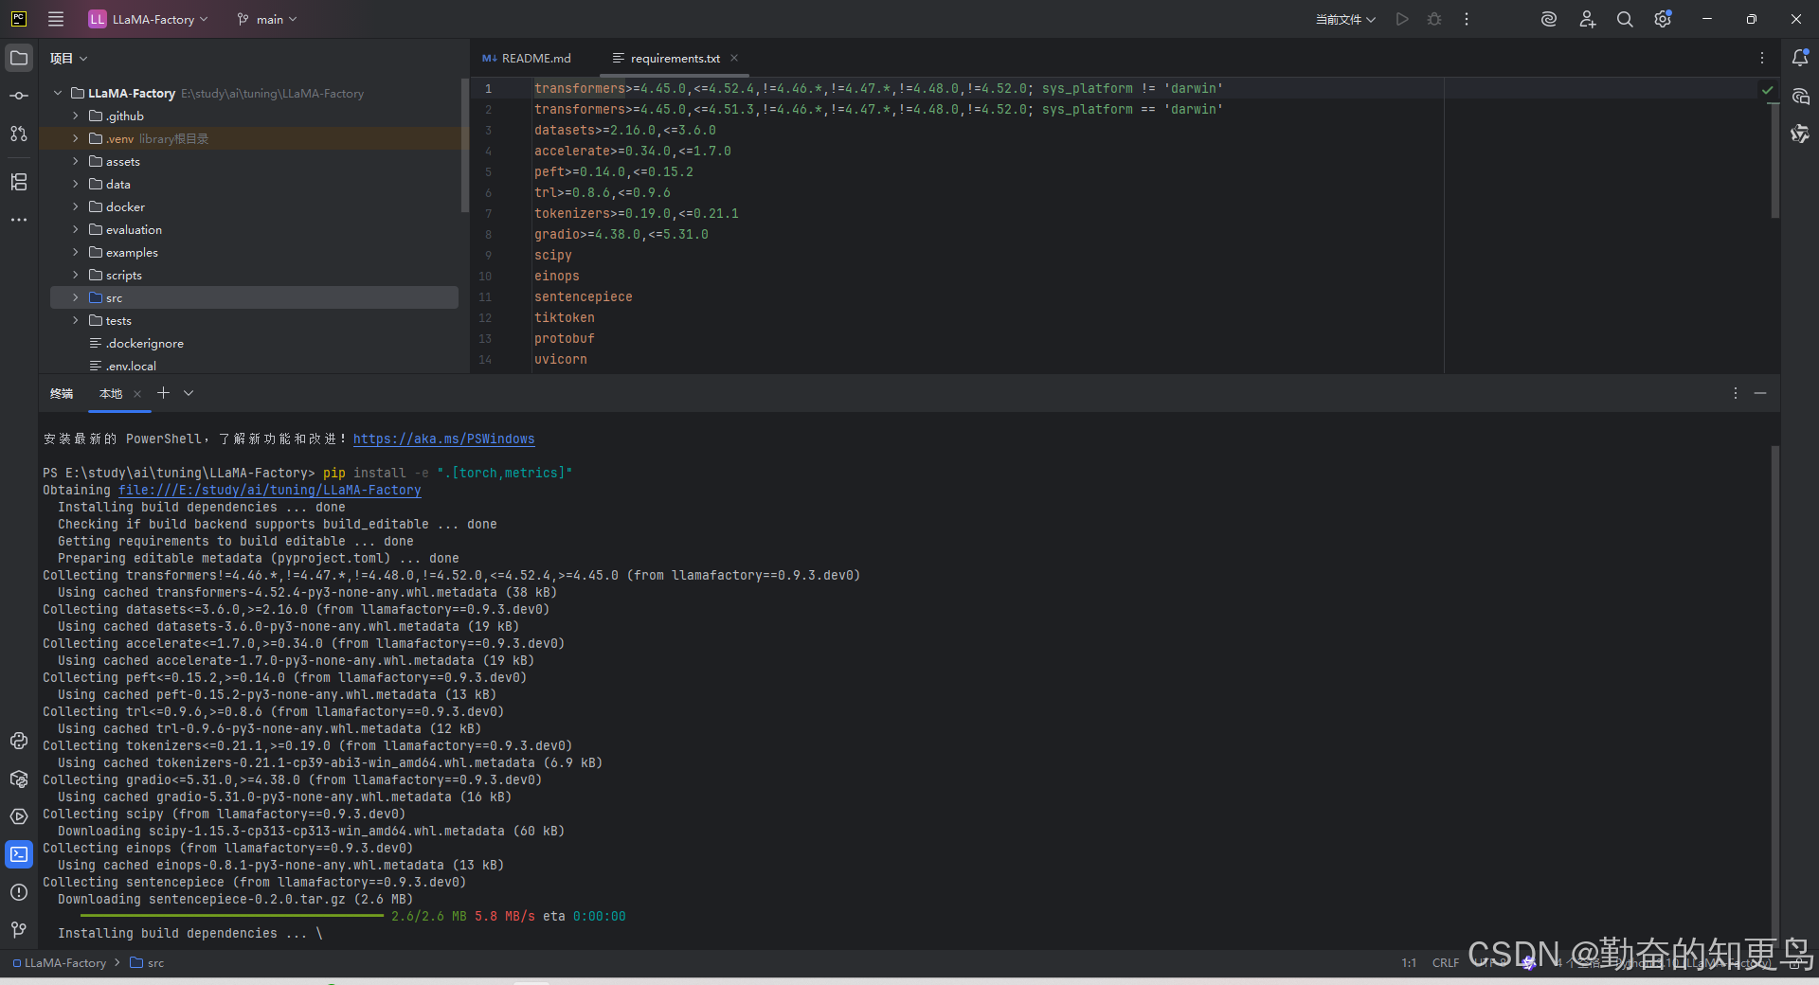Add a new terminal session
This screenshot has height=985, width=1819.
(x=163, y=393)
